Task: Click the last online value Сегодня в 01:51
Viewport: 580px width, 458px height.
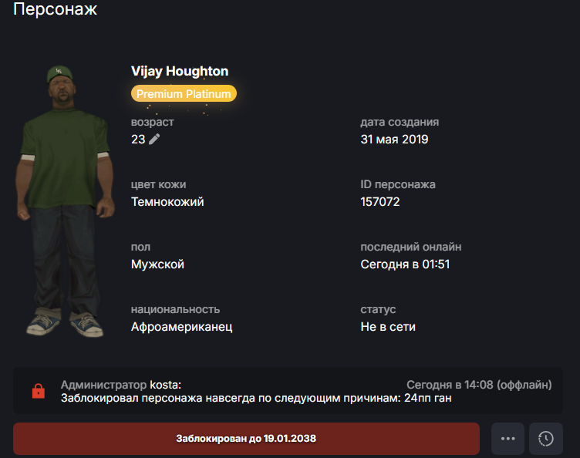Action: tap(405, 264)
